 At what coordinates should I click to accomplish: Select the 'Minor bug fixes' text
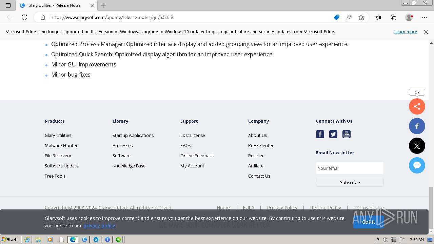(x=71, y=75)
